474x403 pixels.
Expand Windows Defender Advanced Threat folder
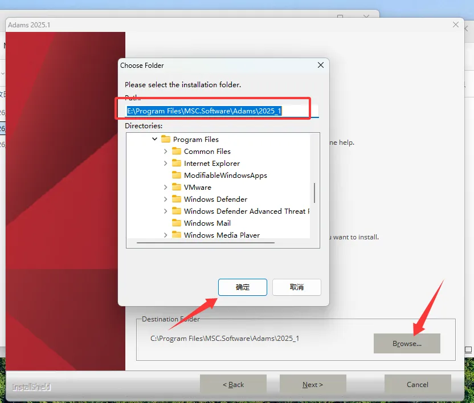(165, 211)
